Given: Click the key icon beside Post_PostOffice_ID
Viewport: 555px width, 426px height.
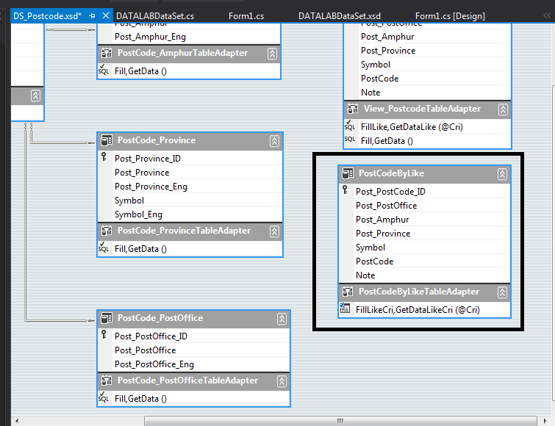Looking at the screenshot, I should point(104,334).
